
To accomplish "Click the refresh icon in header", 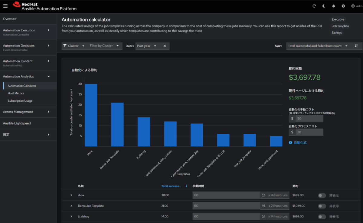I will [x=314, y=6].
